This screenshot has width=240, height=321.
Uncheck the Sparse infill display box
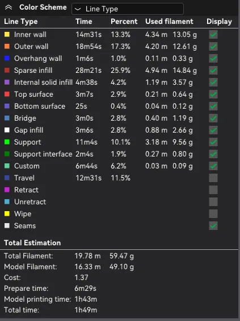213,70
